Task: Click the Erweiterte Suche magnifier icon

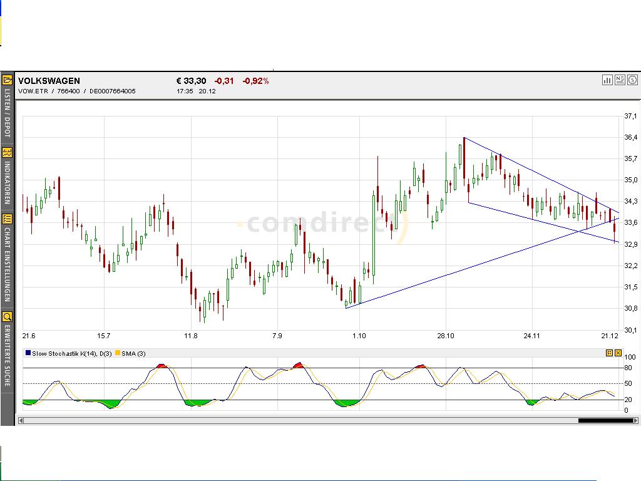Action: pyautogui.click(x=7, y=316)
